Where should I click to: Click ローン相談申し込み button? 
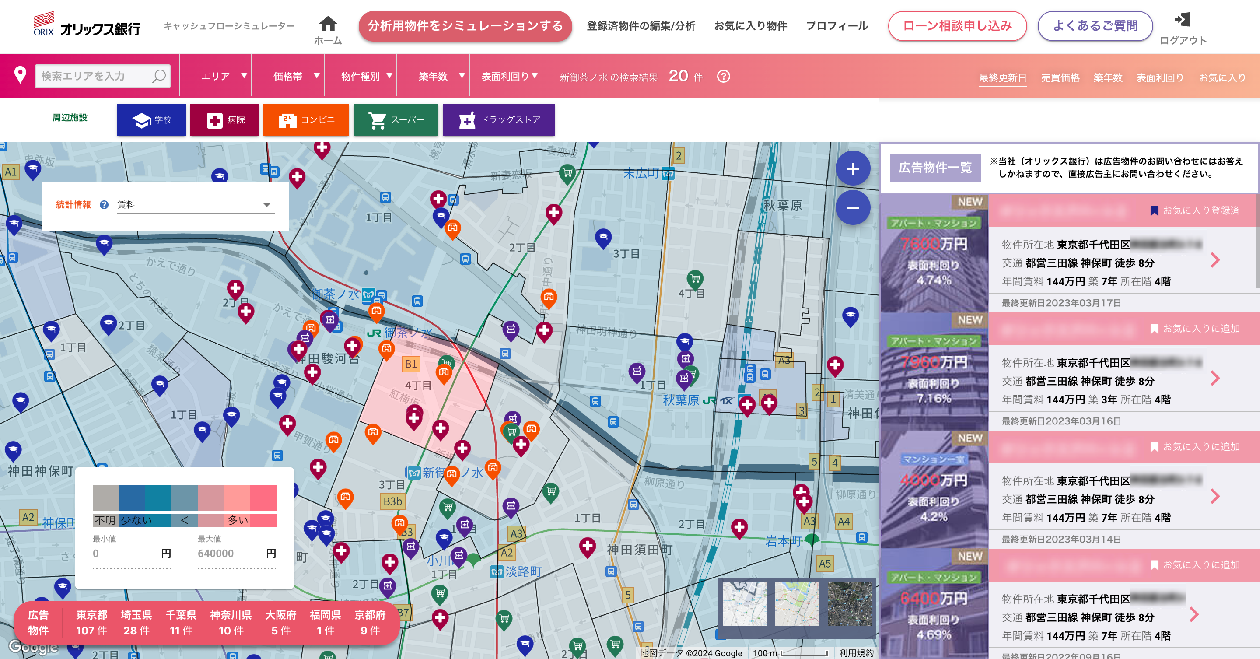957,26
